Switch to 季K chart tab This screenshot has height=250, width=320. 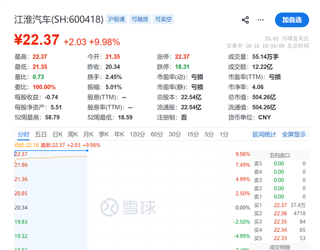103,134
